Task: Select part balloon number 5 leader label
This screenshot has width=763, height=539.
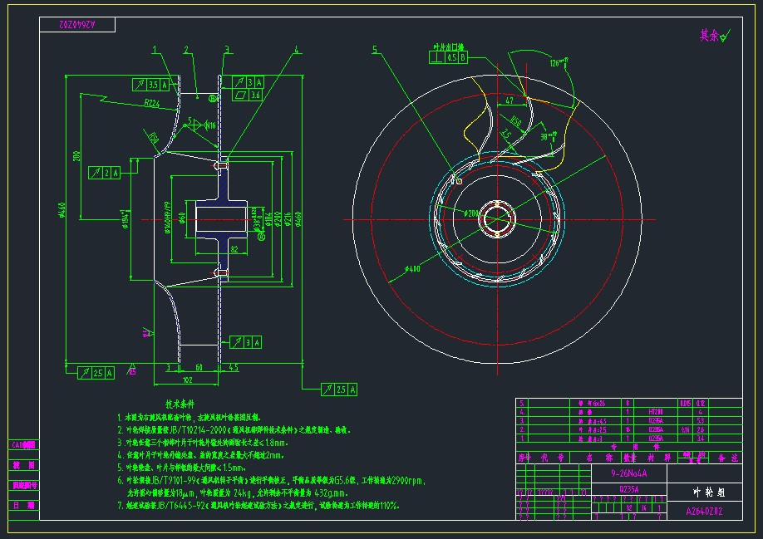Action: (375, 50)
